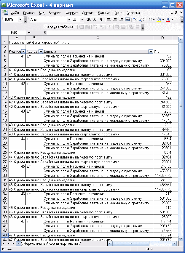The width and height of the screenshot is (185, 253).
Task: Toggle underline formatting (Ч)
Action: (101, 20)
